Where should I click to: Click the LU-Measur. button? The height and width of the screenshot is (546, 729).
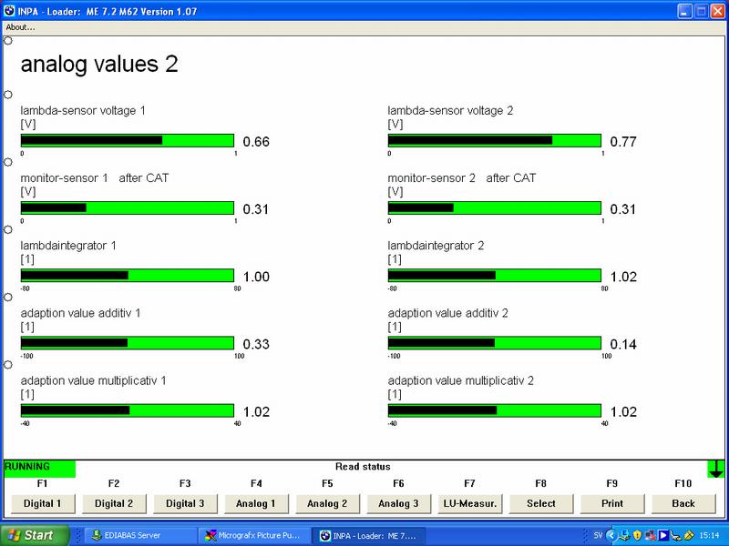click(470, 502)
